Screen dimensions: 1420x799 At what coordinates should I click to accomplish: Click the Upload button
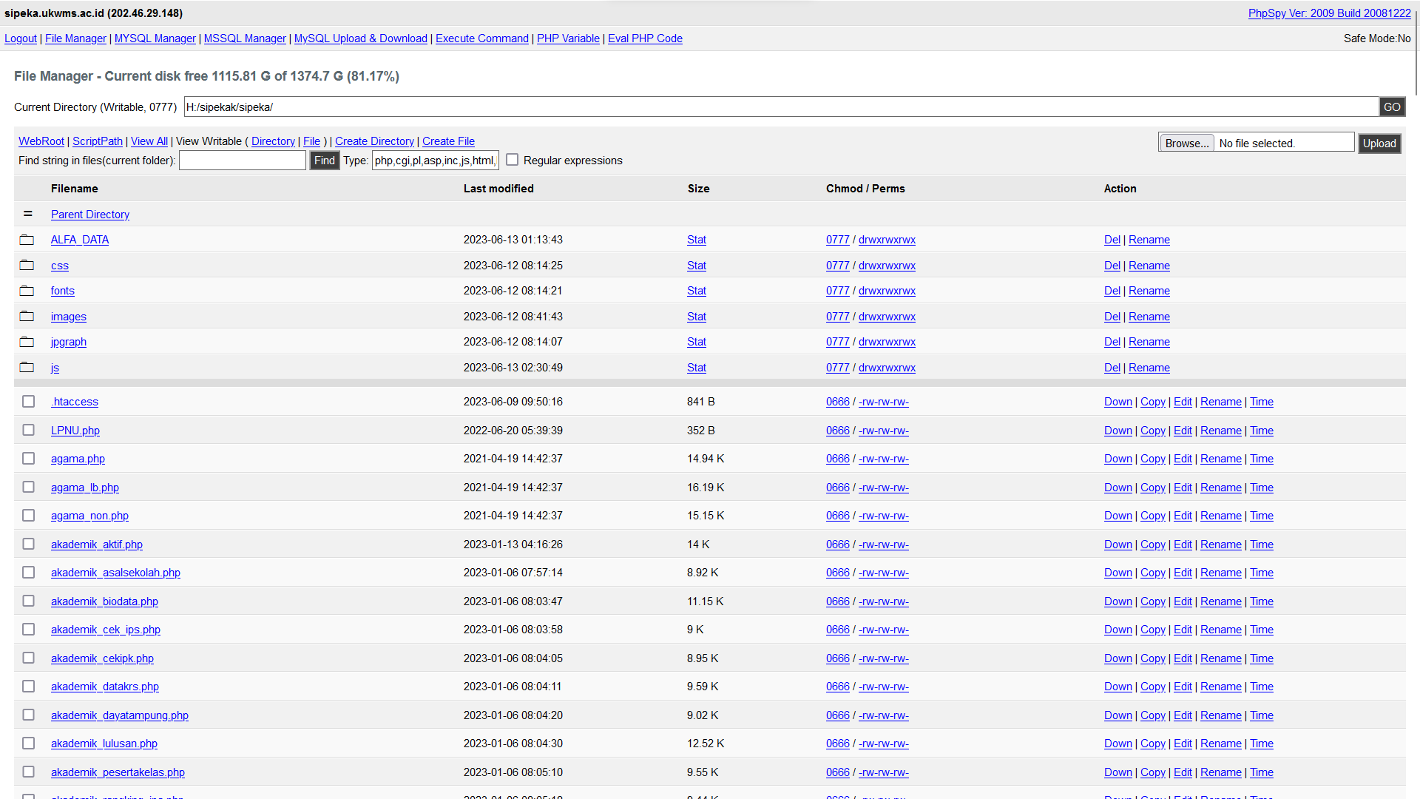(x=1379, y=143)
